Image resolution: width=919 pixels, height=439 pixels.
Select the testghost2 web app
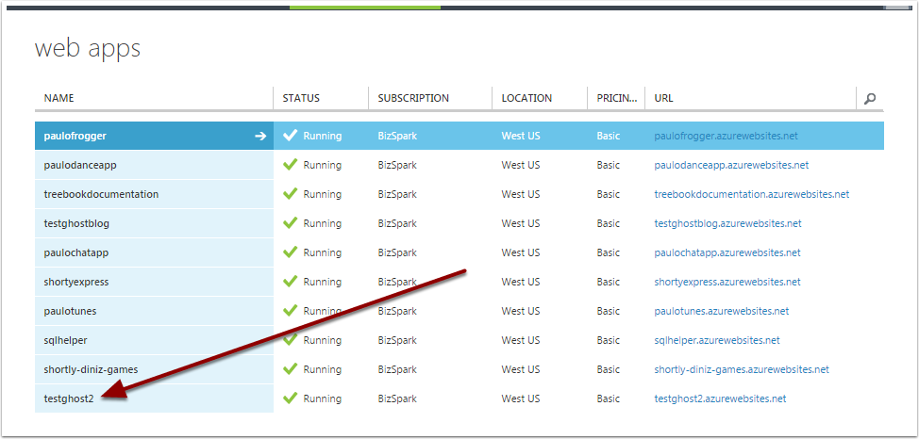pos(69,399)
